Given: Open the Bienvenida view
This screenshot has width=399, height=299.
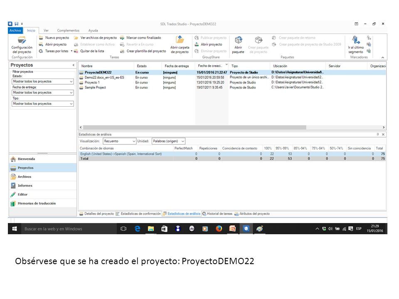Looking at the screenshot, I should point(43,159).
